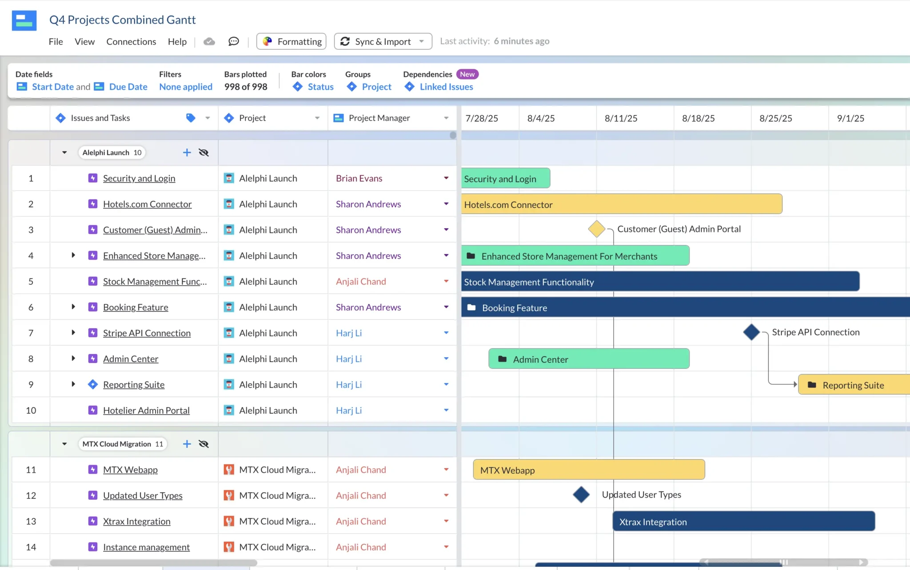The image size is (910, 570).
Task: Open manager dropdown for Hotelier Admin Portal row
Action: (x=446, y=410)
